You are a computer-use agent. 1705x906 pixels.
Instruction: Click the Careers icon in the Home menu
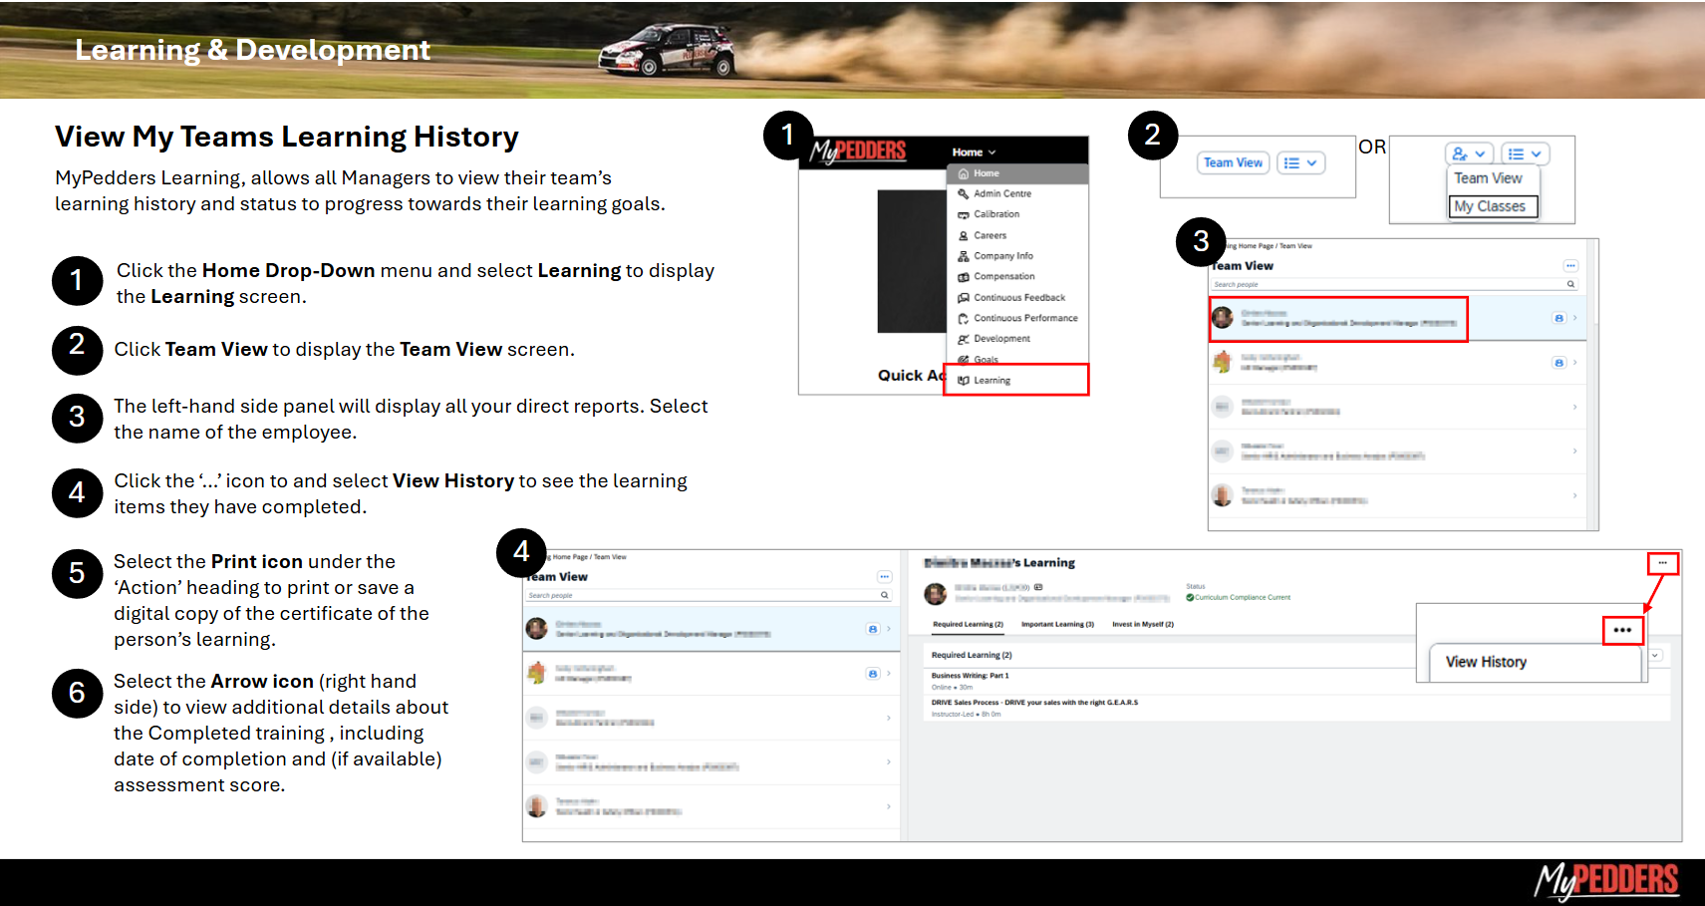point(964,236)
